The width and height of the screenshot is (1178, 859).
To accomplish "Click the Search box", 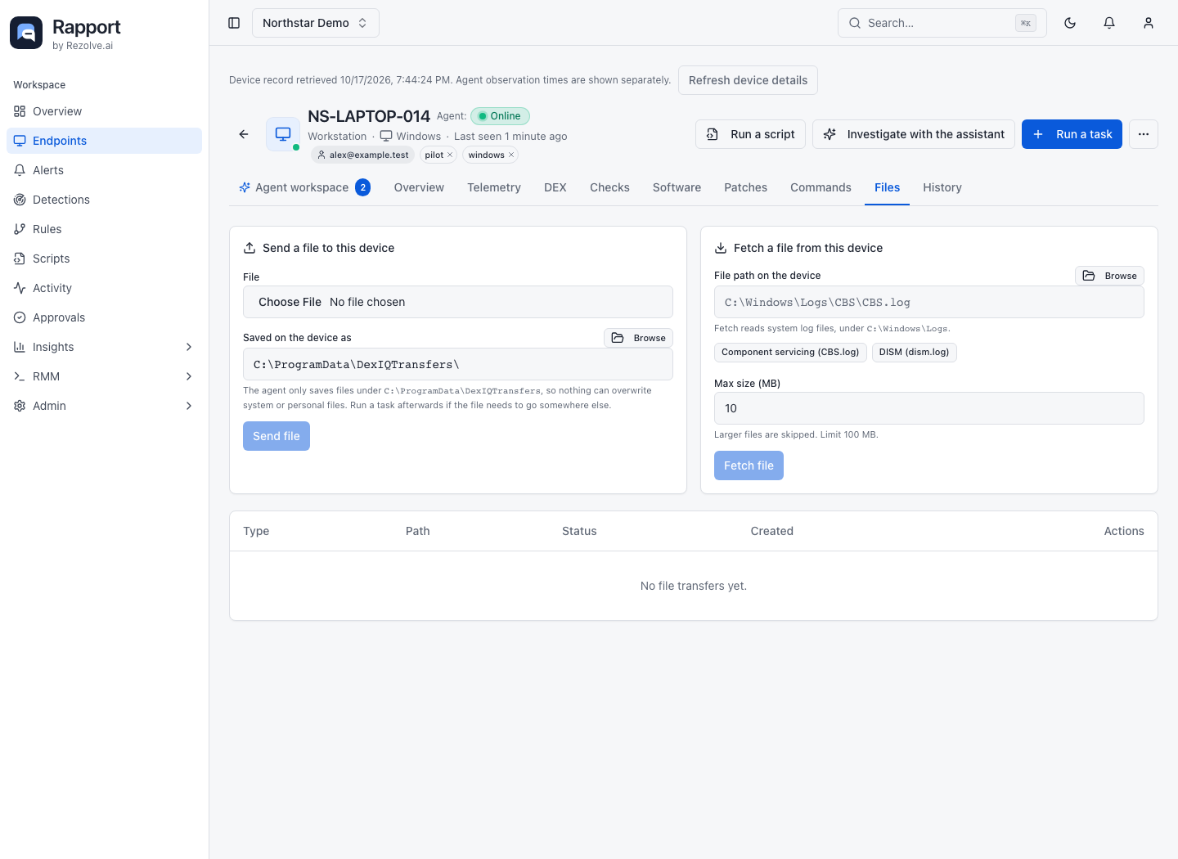I will [x=942, y=23].
